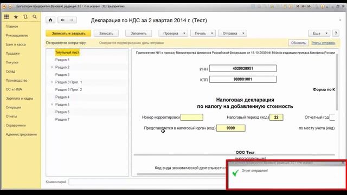This screenshot has height=195, width=347.
Task: Open Зарплата и кадры section
Action: (x=20, y=99)
